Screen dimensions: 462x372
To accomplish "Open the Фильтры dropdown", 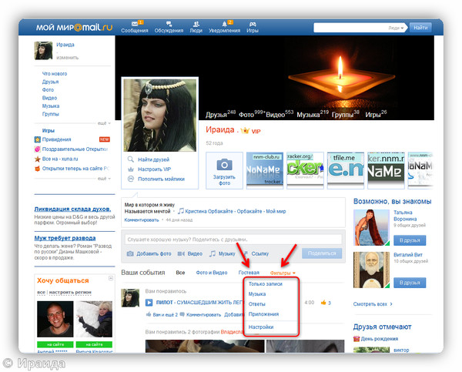I will click(x=283, y=273).
